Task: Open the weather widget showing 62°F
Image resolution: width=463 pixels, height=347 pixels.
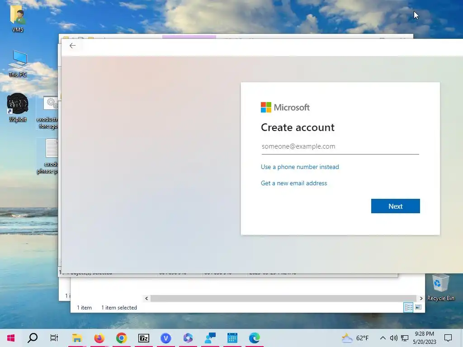Action: [x=355, y=338]
